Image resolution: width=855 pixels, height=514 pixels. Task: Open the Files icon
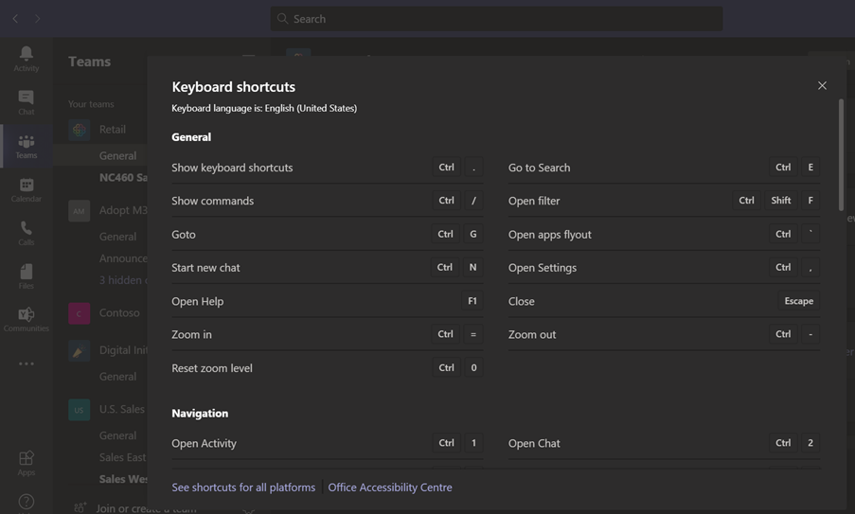pos(27,272)
